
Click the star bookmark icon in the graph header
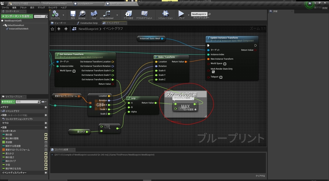(x=53, y=29)
